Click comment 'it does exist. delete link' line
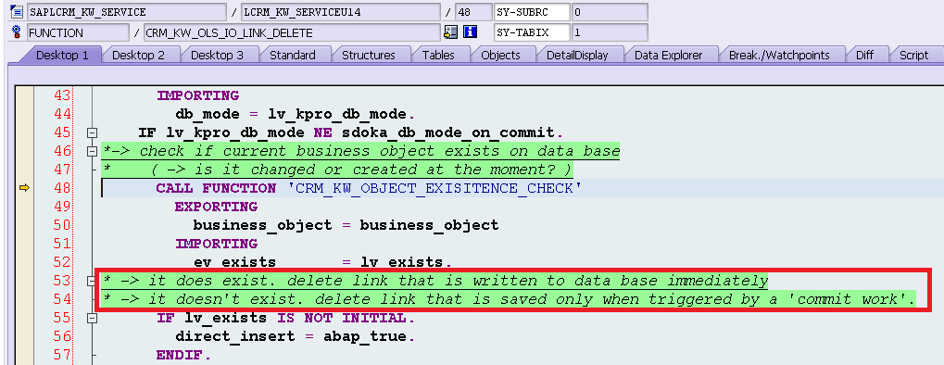Image resolution: width=944 pixels, height=365 pixels. point(434,281)
